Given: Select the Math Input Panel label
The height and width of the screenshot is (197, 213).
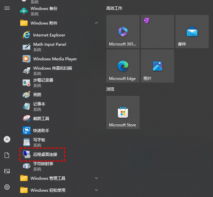Looking at the screenshot, I should coord(50,44).
